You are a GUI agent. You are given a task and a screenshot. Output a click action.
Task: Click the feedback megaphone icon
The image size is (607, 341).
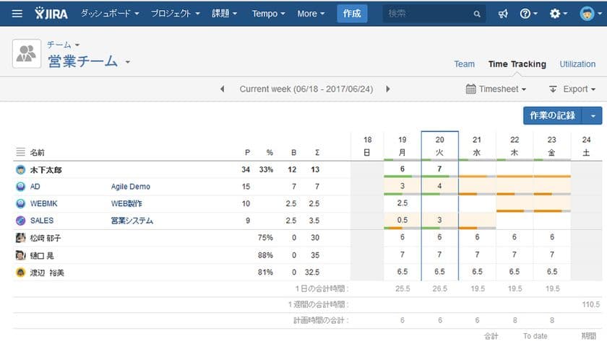pyautogui.click(x=503, y=14)
